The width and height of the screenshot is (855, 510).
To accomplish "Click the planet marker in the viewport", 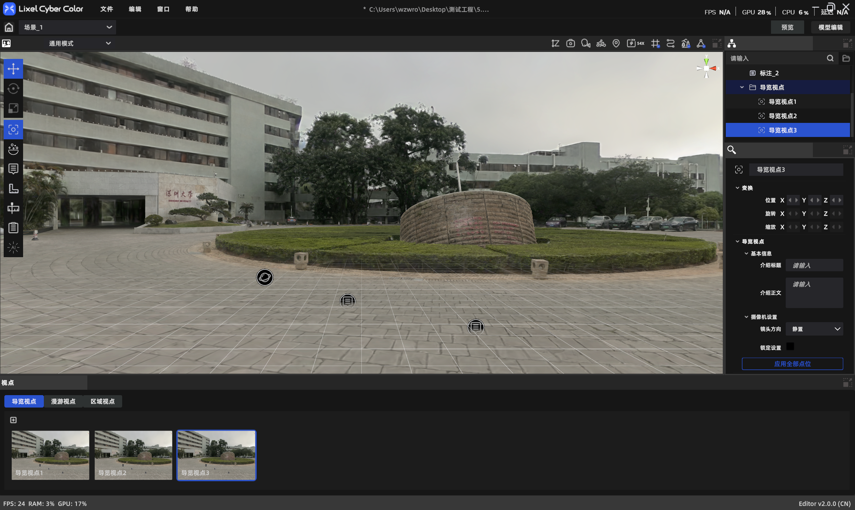I will 264,277.
